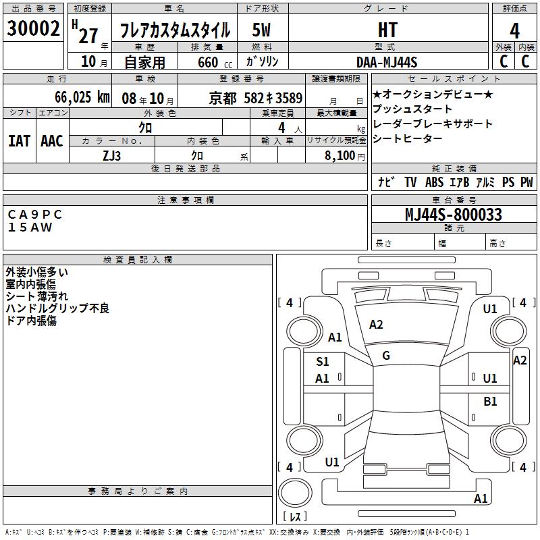Select the model code DAA-MJ44S
Screen dimensions: 540x540
[387, 62]
